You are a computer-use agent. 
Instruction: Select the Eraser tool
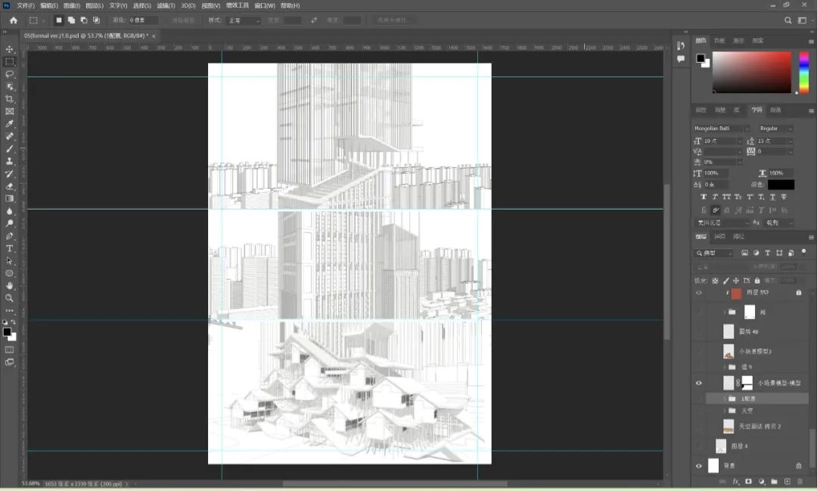pos(9,186)
